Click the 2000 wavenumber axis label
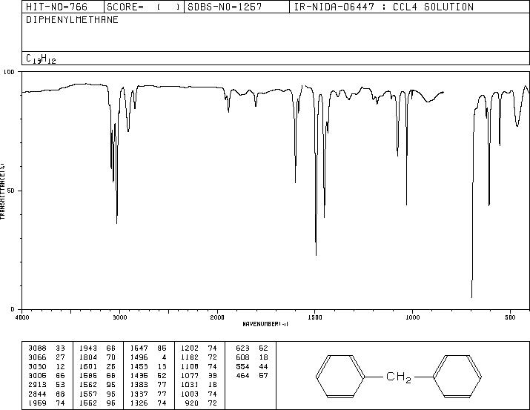 click(x=217, y=317)
